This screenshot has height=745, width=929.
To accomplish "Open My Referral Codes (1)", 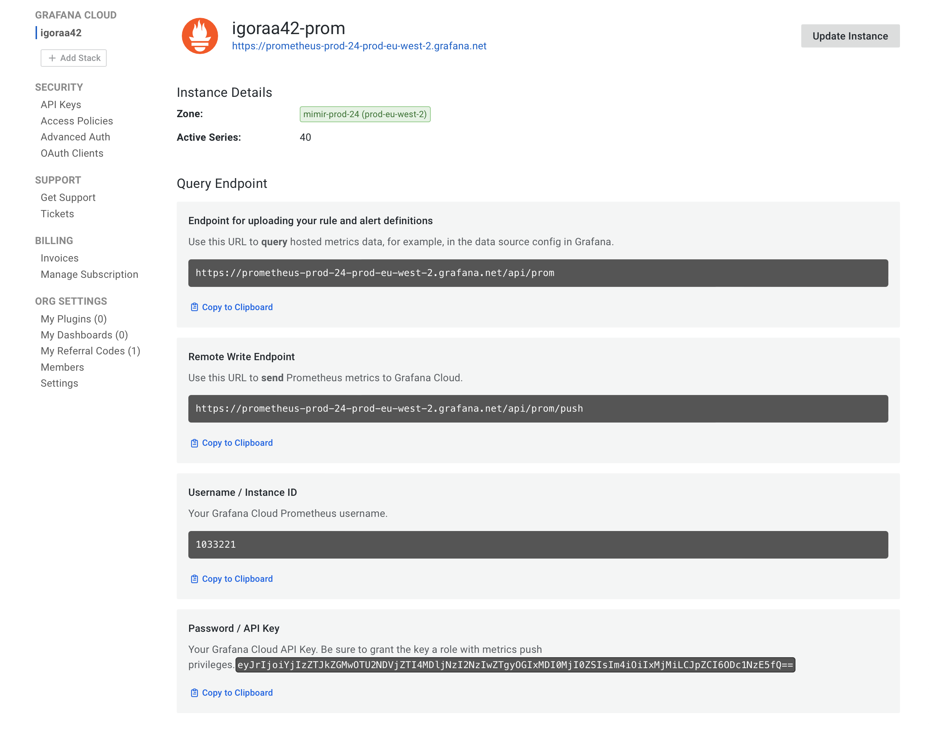I will point(90,351).
